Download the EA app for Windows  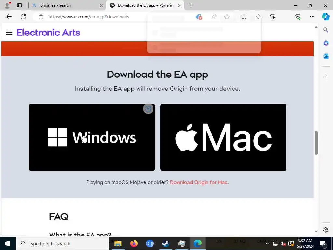click(x=92, y=137)
